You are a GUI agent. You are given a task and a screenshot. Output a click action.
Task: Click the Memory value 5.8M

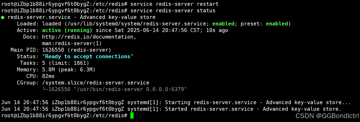[x=48, y=70]
